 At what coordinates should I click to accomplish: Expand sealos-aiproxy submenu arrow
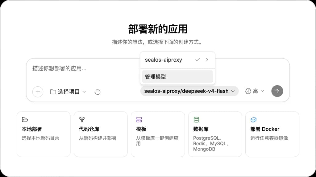tap(207, 60)
